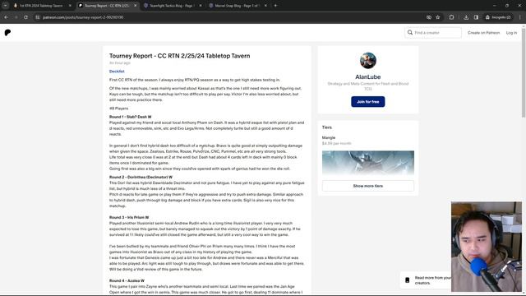Bookmark this page with the star icon

(438, 17)
